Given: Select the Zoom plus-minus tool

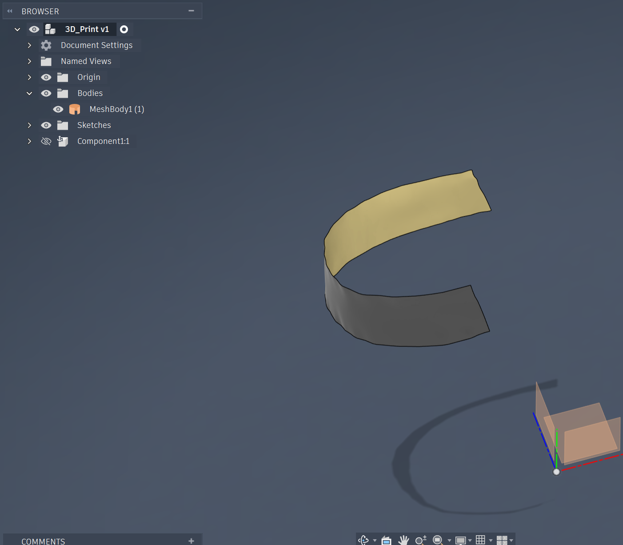Looking at the screenshot, I should click(420, 540).
